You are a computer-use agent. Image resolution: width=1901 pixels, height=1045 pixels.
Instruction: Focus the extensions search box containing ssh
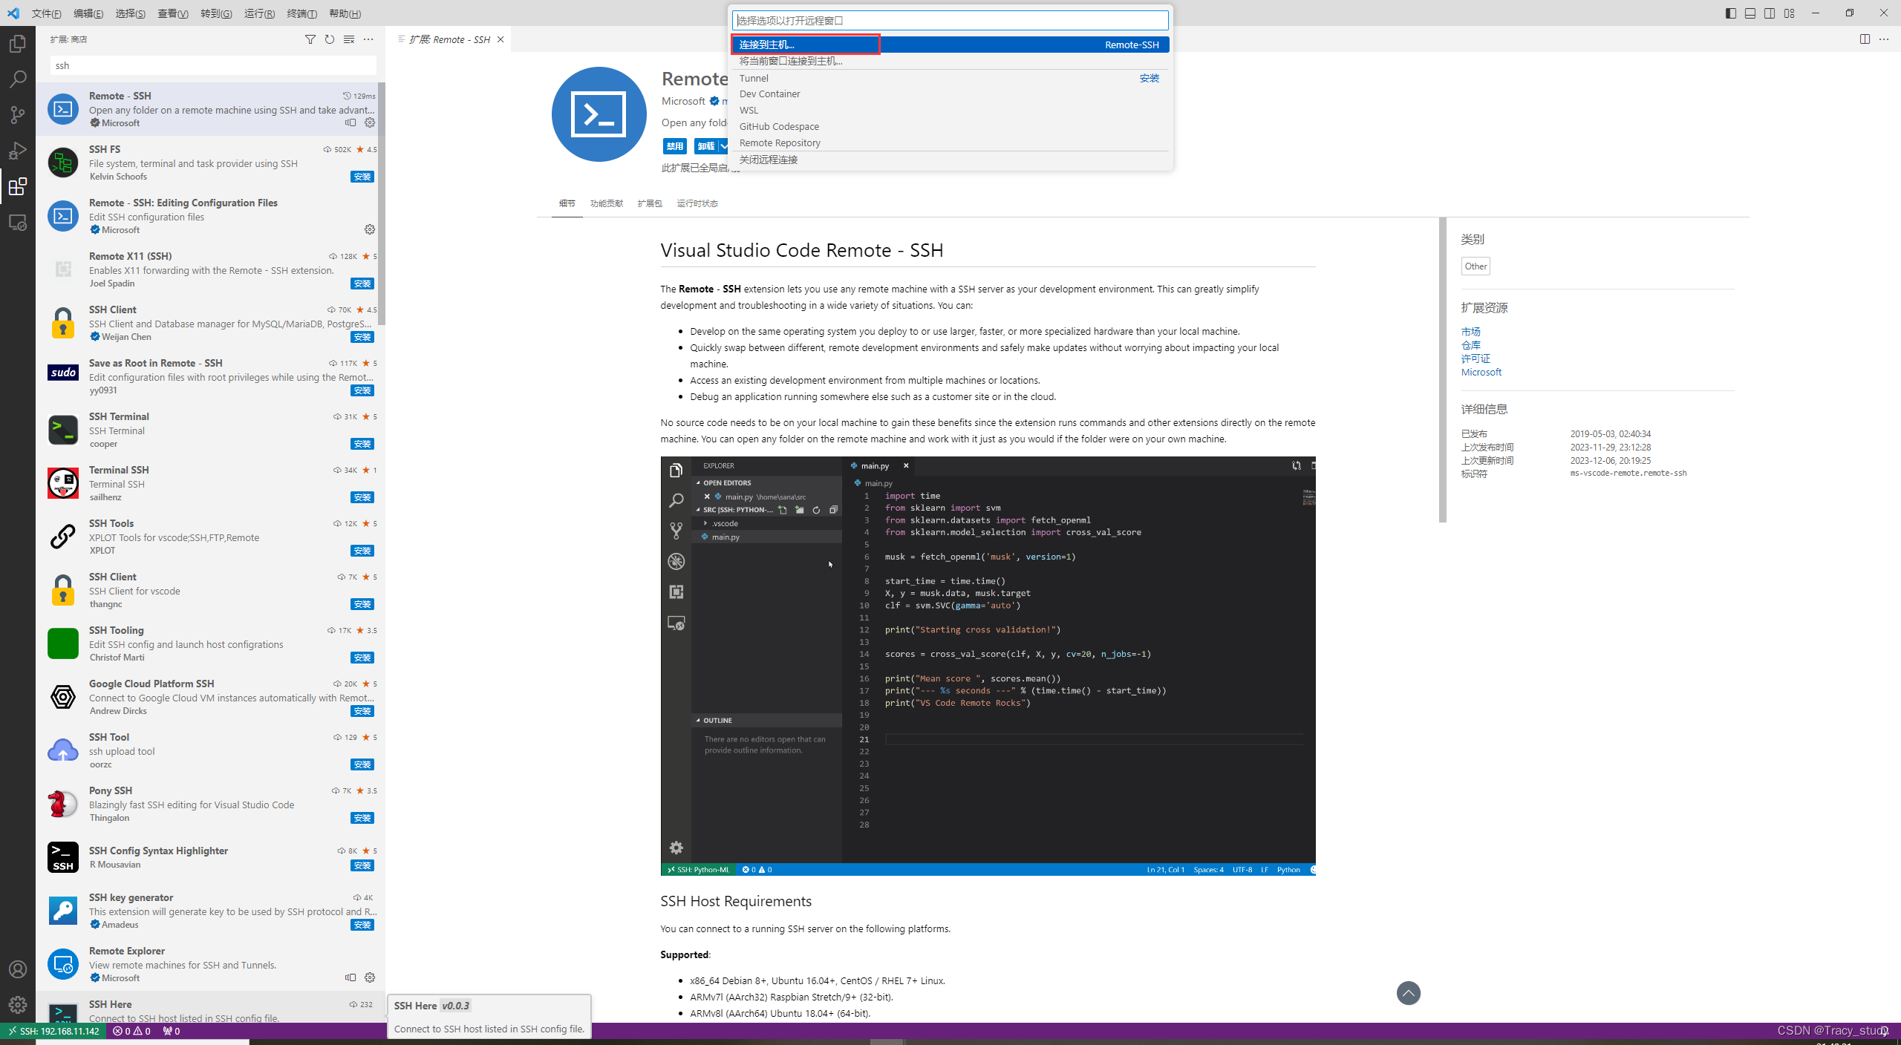[x=213, y=65]
